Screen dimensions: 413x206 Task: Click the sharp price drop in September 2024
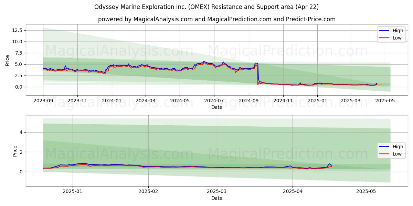258,74
